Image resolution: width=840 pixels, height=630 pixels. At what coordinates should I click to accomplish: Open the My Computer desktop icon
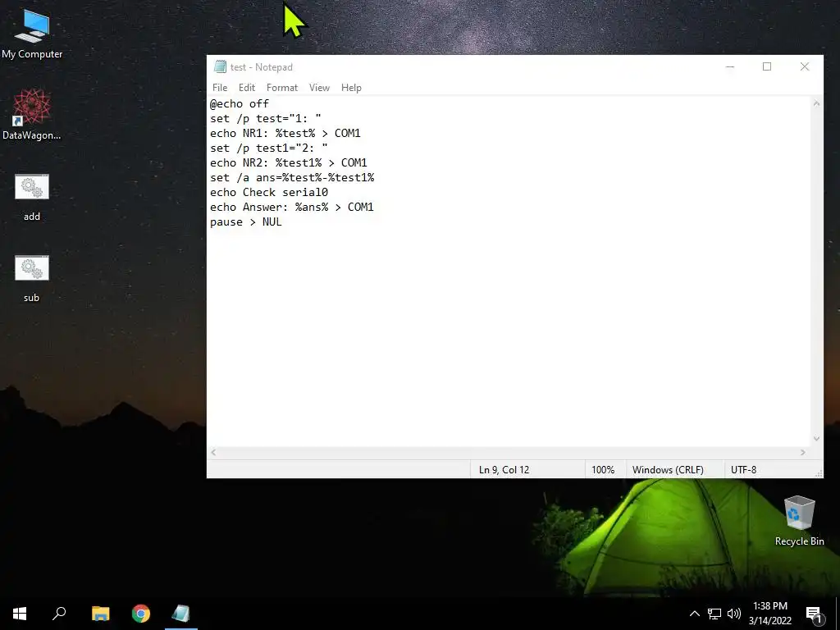[x=32, y=33]
